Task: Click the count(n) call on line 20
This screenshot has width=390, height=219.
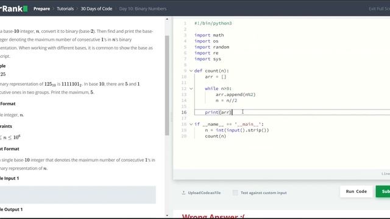Action: [x=215, y=136]
